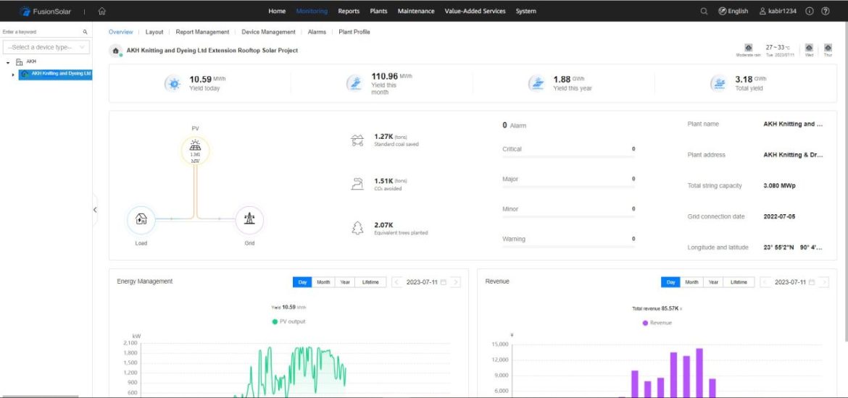This screenshot has height=398, width=848.
Task: Switch Energy Management to Month view
Action: [323, 282]
